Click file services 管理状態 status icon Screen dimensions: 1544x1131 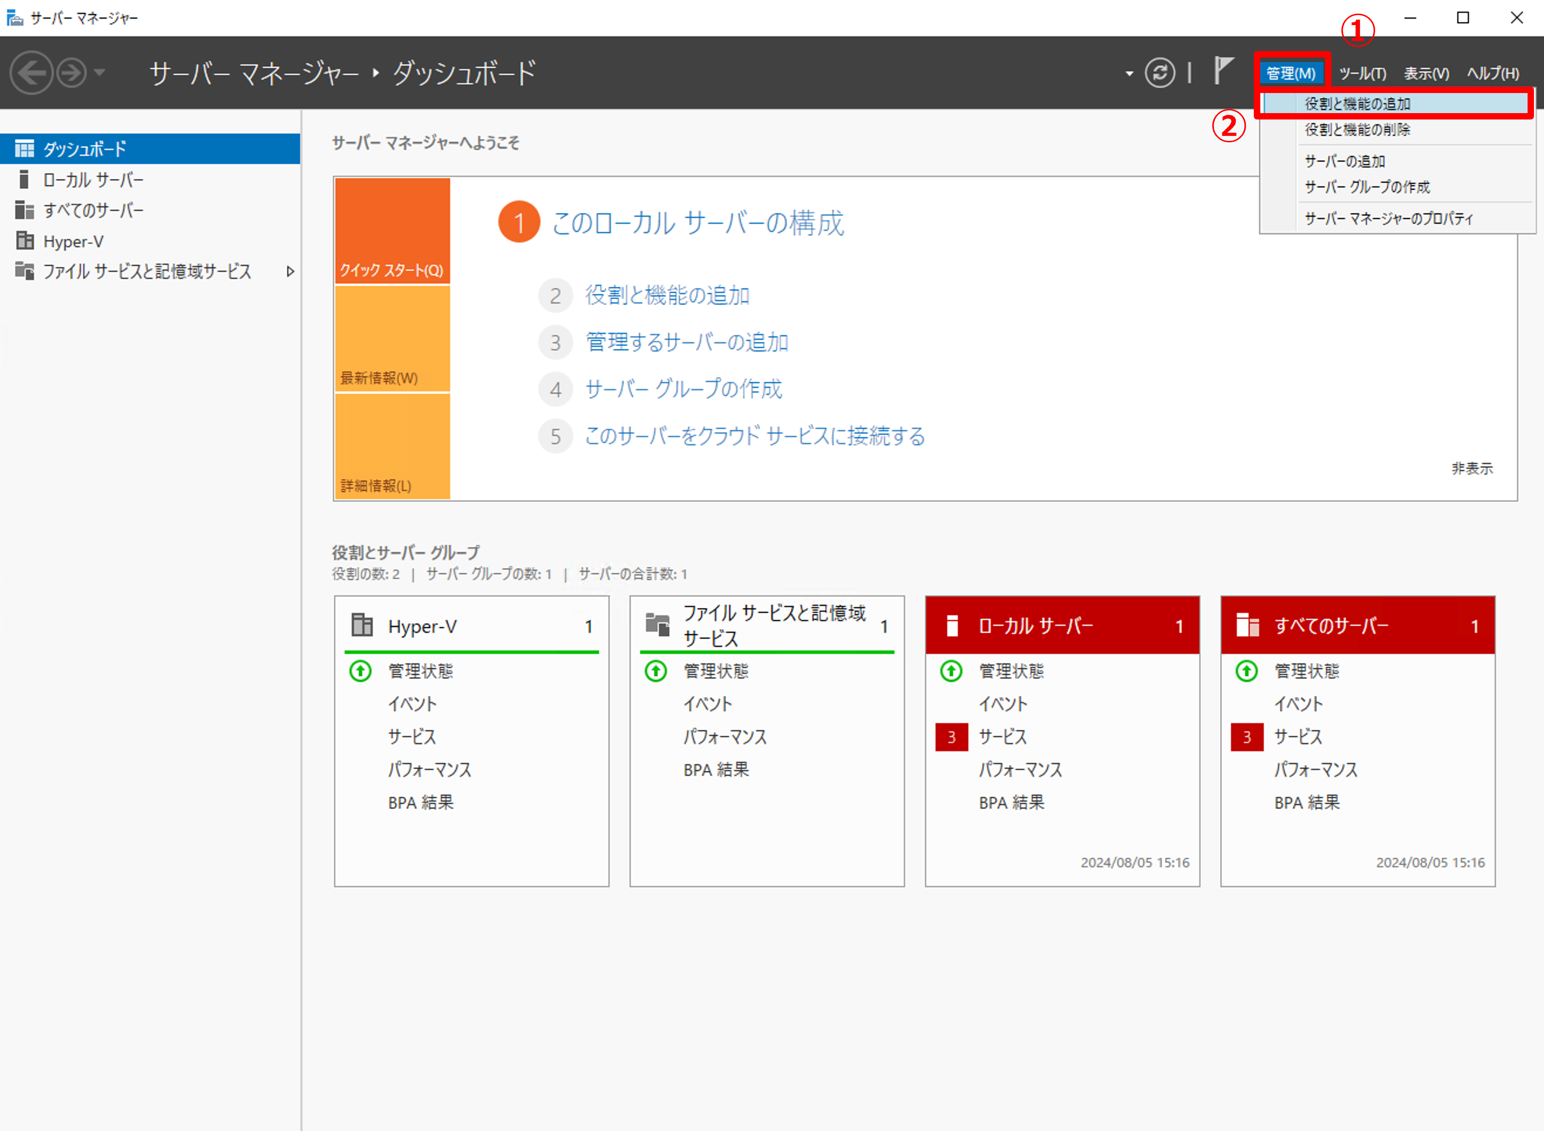(656, 670)
